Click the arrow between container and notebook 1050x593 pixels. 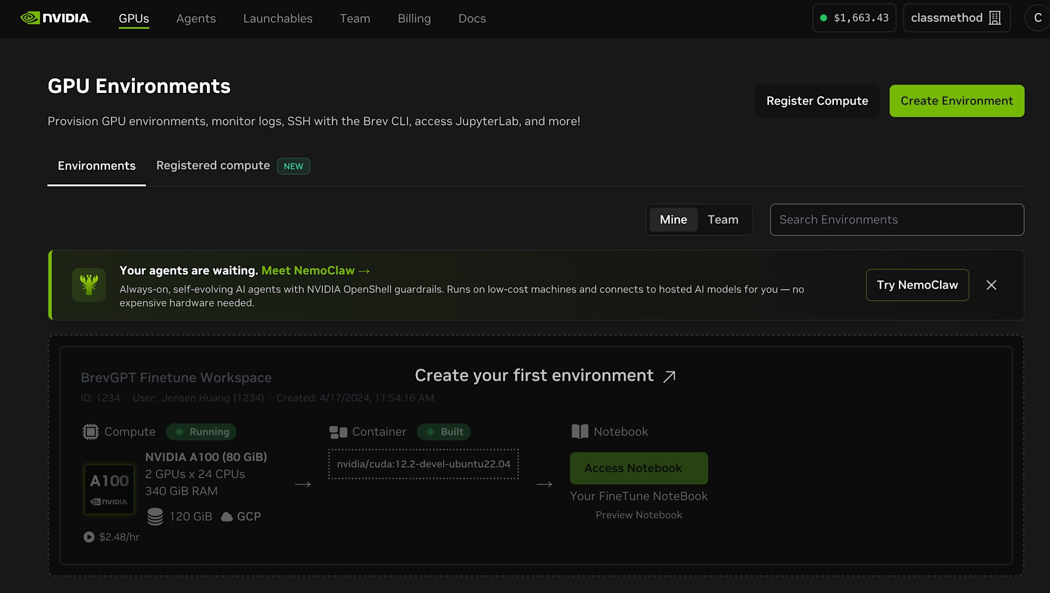click(544, 484)
